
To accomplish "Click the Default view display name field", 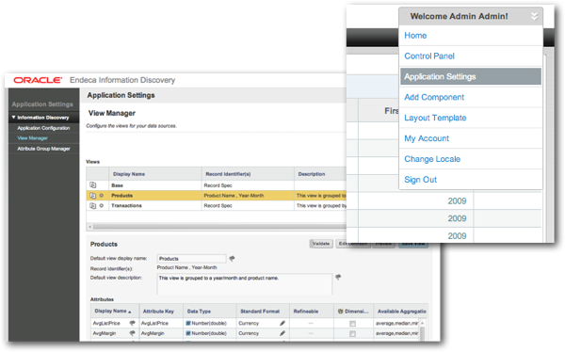I will (192, 258).
